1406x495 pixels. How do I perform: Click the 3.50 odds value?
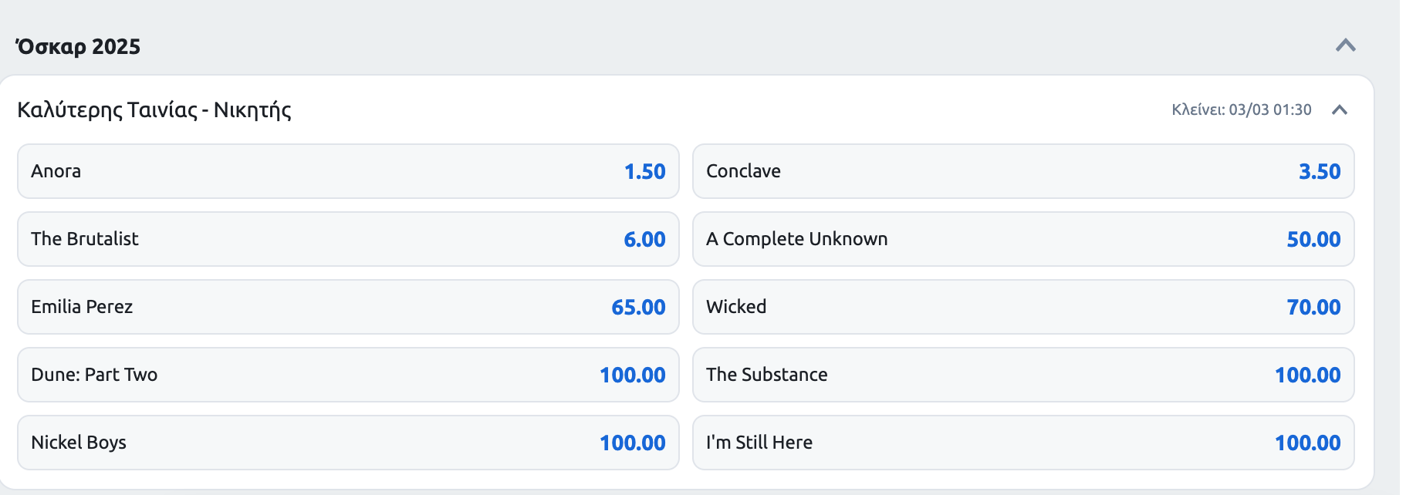tap(1319, 171)
